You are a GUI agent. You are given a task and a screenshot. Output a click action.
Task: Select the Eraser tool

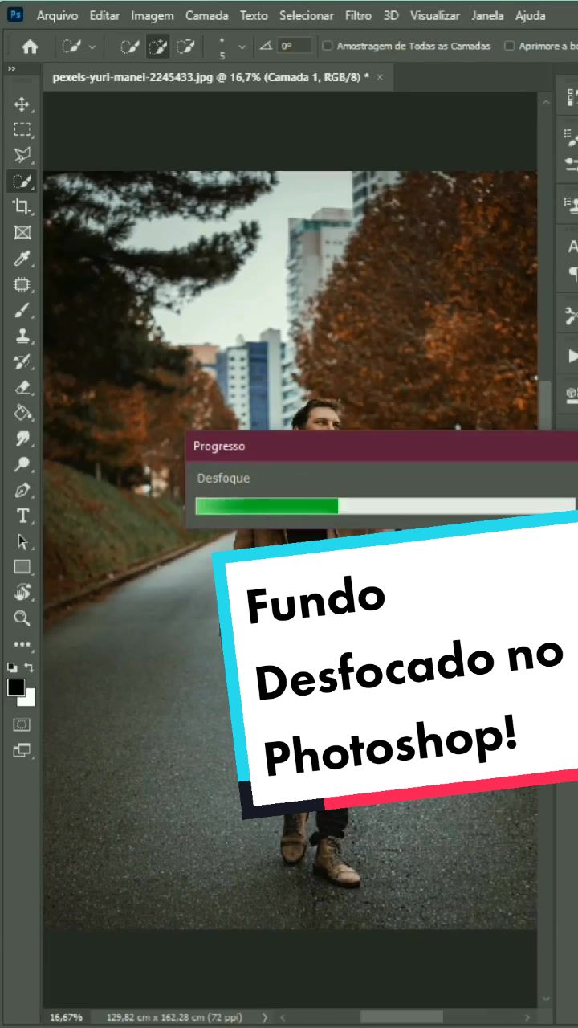(x=22, y=387)
